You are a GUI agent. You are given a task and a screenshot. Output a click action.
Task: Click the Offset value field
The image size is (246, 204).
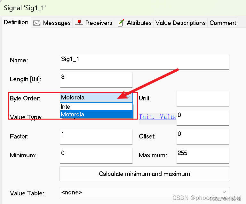(203, 137)
